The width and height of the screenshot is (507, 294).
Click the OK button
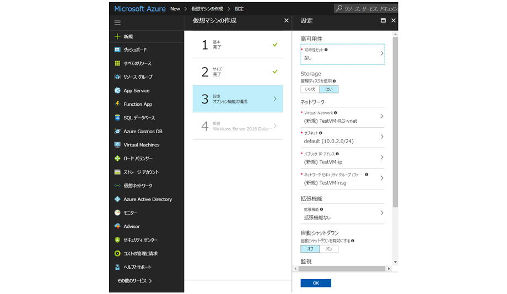coord(316,283)
